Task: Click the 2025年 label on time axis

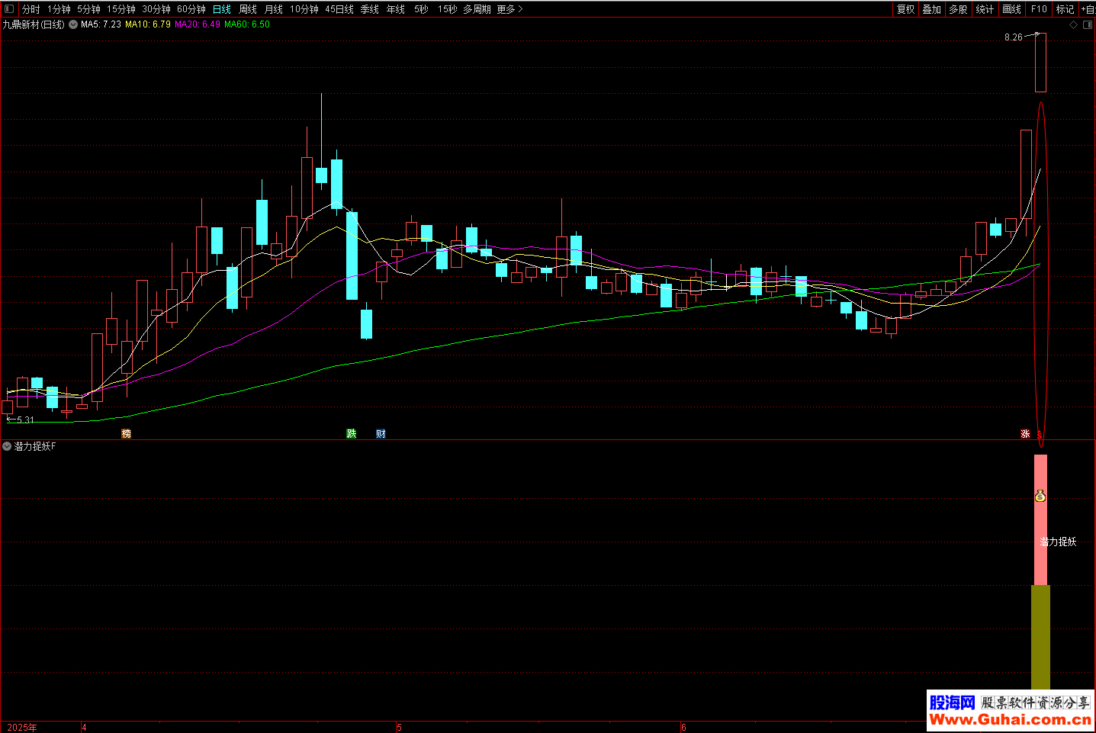Action: pos(21,728)
